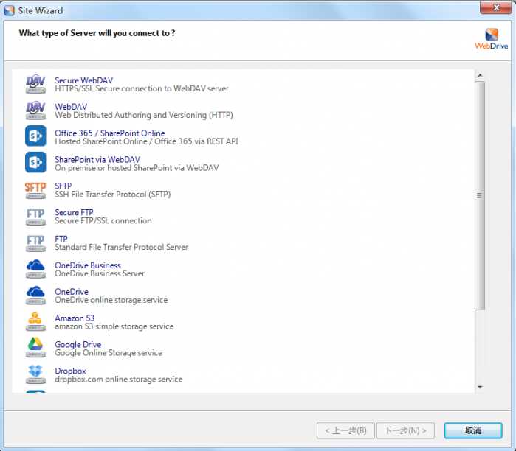
Task: Click the 取消 (Cancel) button
Action: tap(473, 430)
